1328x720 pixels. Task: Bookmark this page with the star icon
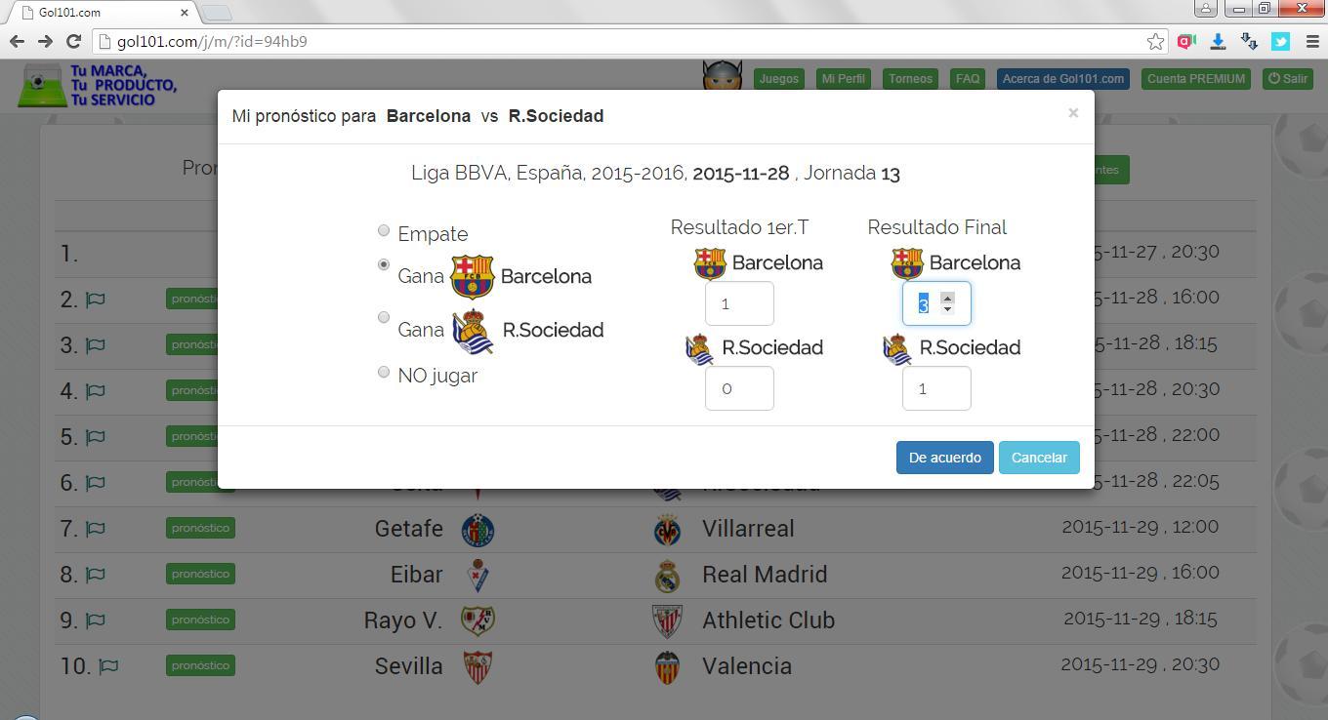(x=1155, y=42)
